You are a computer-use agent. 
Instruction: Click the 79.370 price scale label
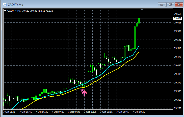tap(177, 82)
